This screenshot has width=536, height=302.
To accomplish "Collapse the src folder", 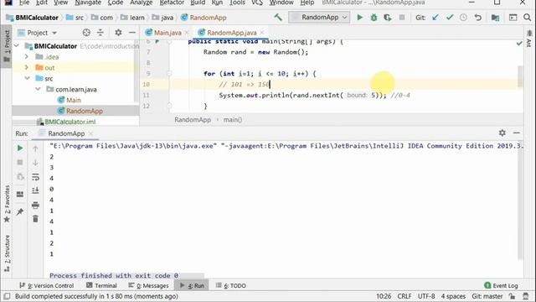I will pos(28,78).
